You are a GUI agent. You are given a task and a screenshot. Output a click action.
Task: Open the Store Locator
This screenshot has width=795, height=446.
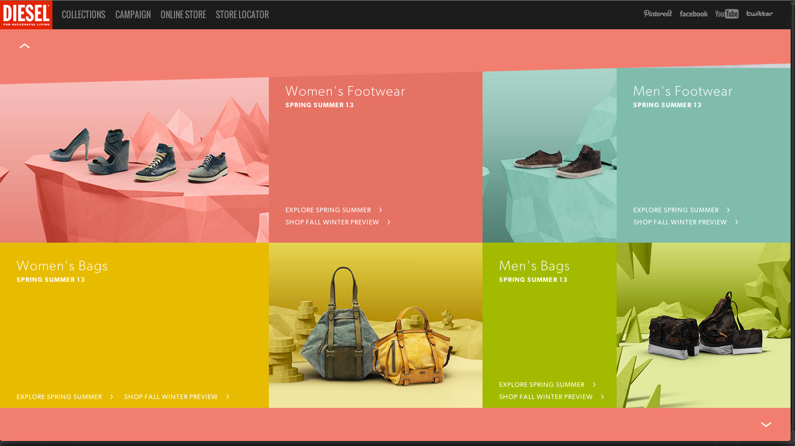242,14
